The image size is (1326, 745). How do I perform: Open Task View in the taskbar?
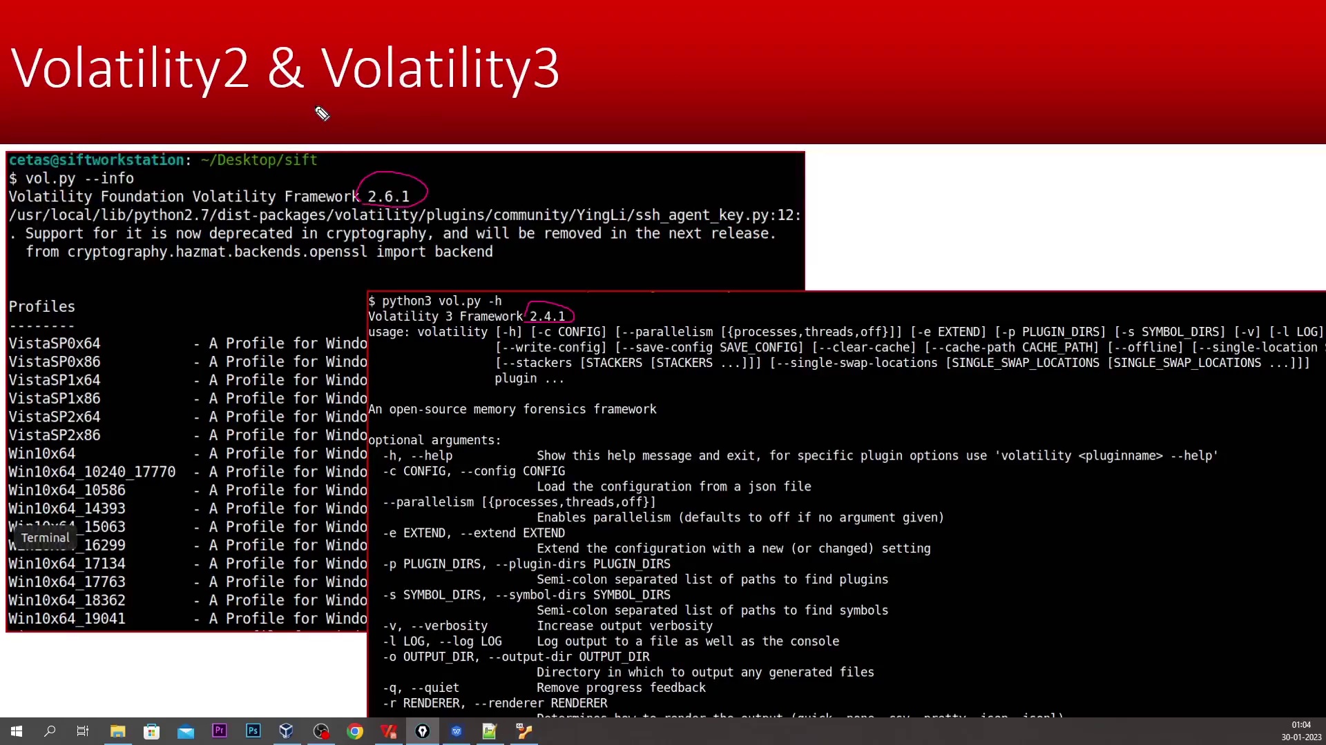pyautogui.click(x=82, y=731)
